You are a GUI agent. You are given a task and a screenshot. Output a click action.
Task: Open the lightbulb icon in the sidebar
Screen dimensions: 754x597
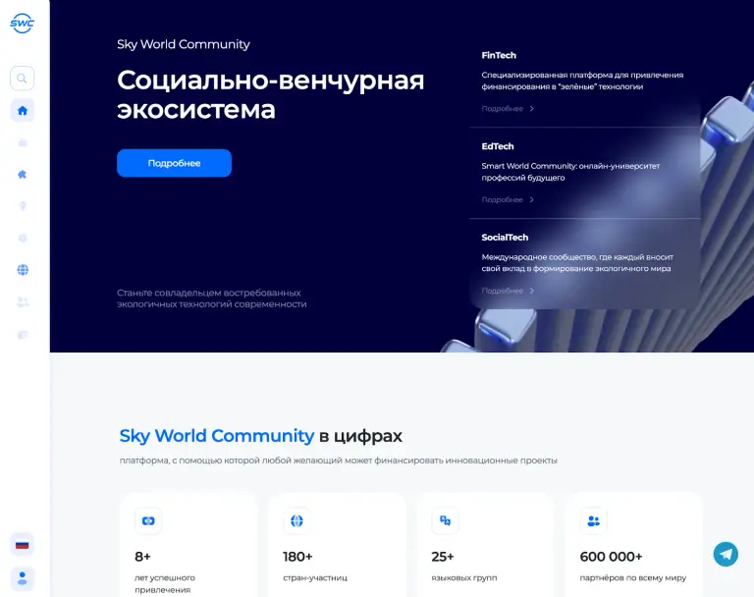pyautogui.click(x=23, y=206)
